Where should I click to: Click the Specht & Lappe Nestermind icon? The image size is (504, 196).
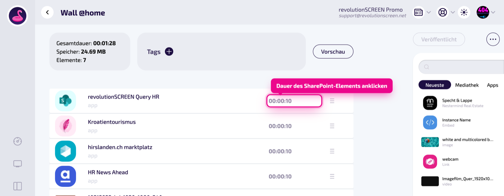click(430, 103)
